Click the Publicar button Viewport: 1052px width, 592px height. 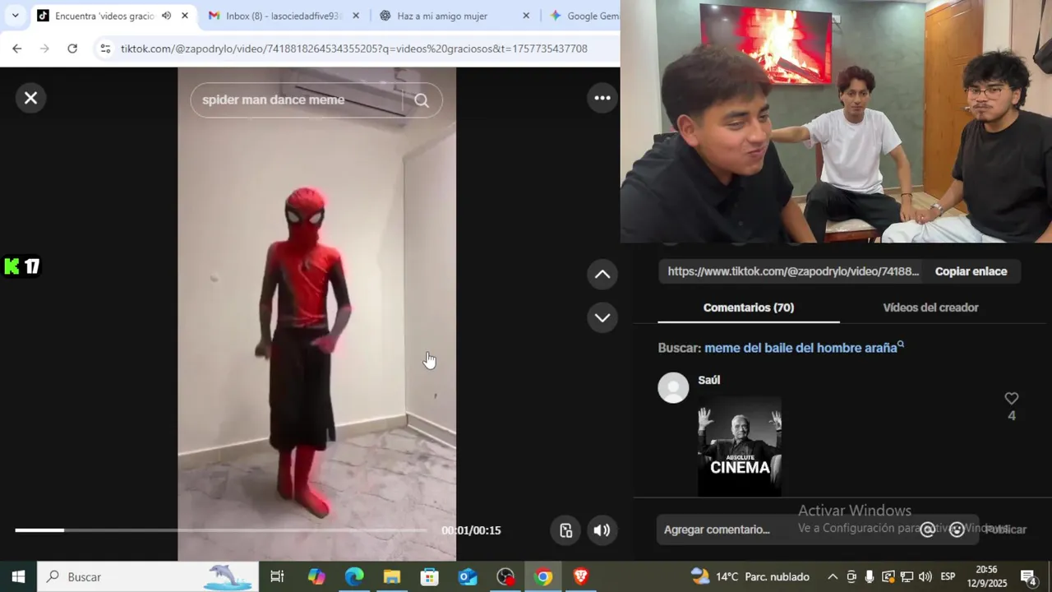pos(1006,530)
